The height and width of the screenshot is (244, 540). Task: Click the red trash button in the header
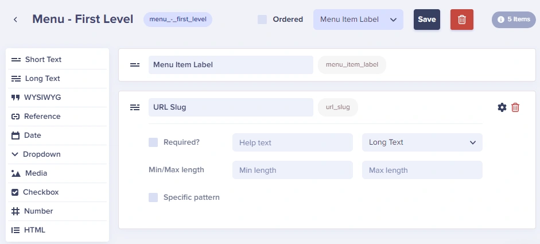462,20
